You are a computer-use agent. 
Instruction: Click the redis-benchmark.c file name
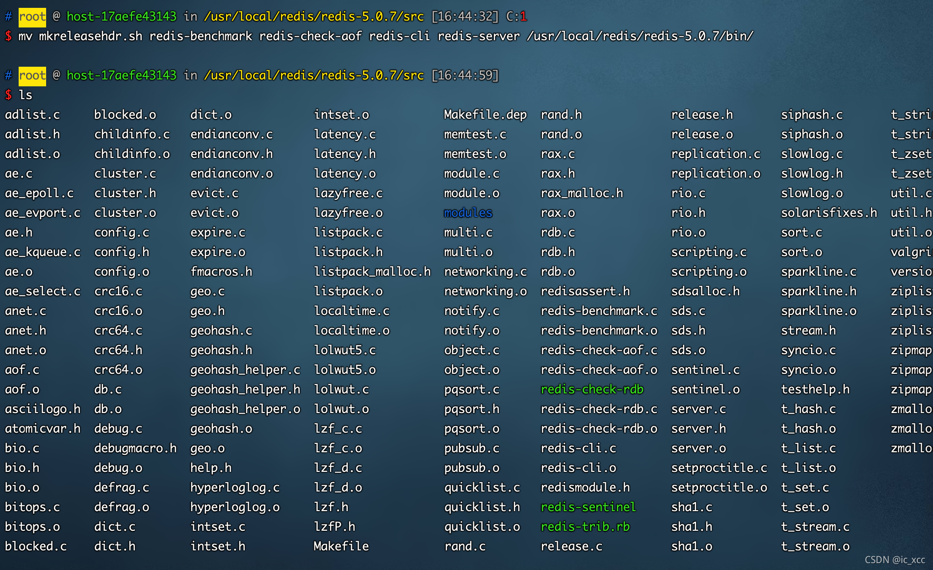click(x=599, y=311)
